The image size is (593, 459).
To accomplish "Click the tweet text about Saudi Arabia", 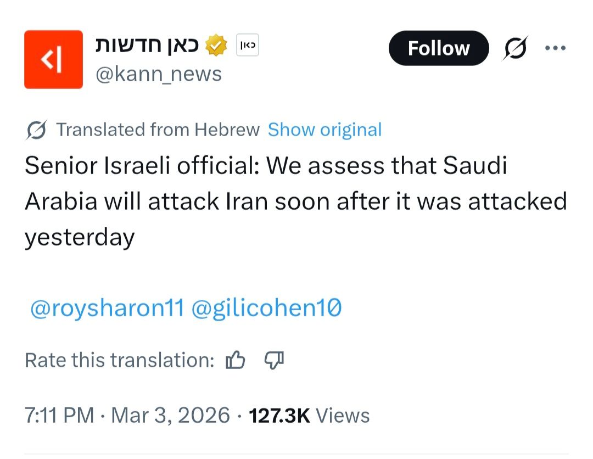I will [295, 201].
